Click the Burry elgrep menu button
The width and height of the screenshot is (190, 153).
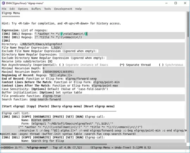[66, 106]
